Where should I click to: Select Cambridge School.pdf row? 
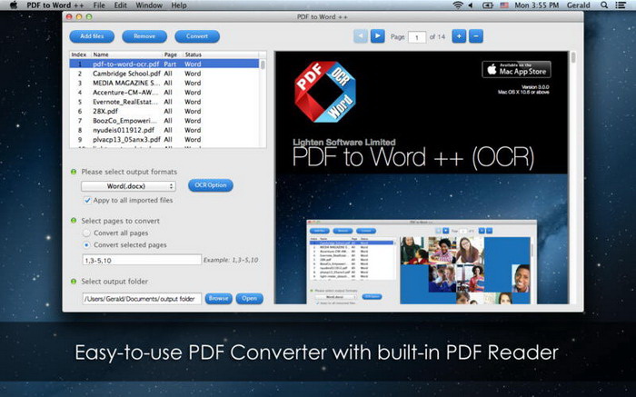164,74
